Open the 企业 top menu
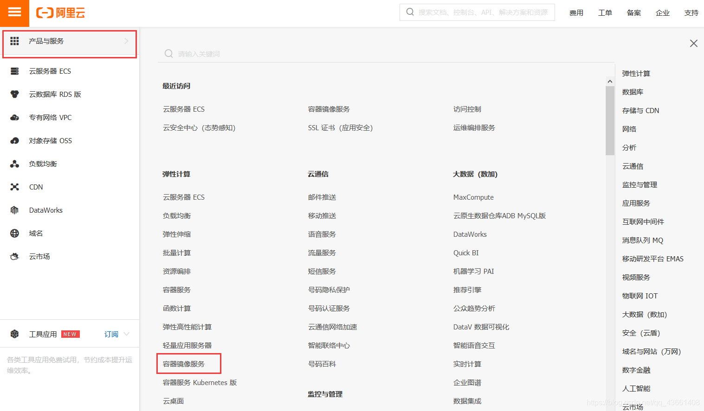The height and width of the screenshot is (411, 704). pos(663,13)
